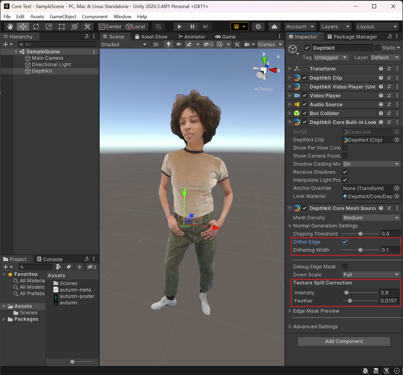Enable the Debug Edge Mask checkbox
This screenshot has height=375, width=403.
[x=345, y=267]
